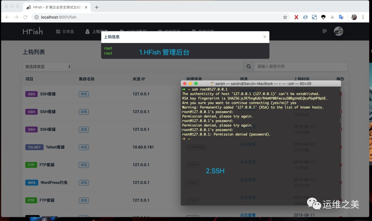
Task: View site information icon beside localhost URL
Action: [x=37, y=17]
